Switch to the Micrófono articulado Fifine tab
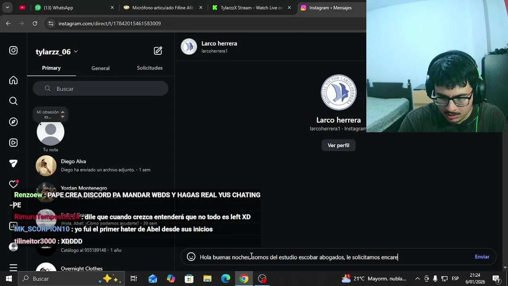508x286 pixels. point(163,8)
